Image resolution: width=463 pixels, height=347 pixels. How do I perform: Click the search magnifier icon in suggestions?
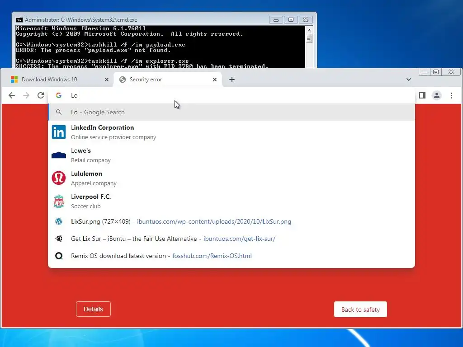pyautogui.click(x=59, y=112)
